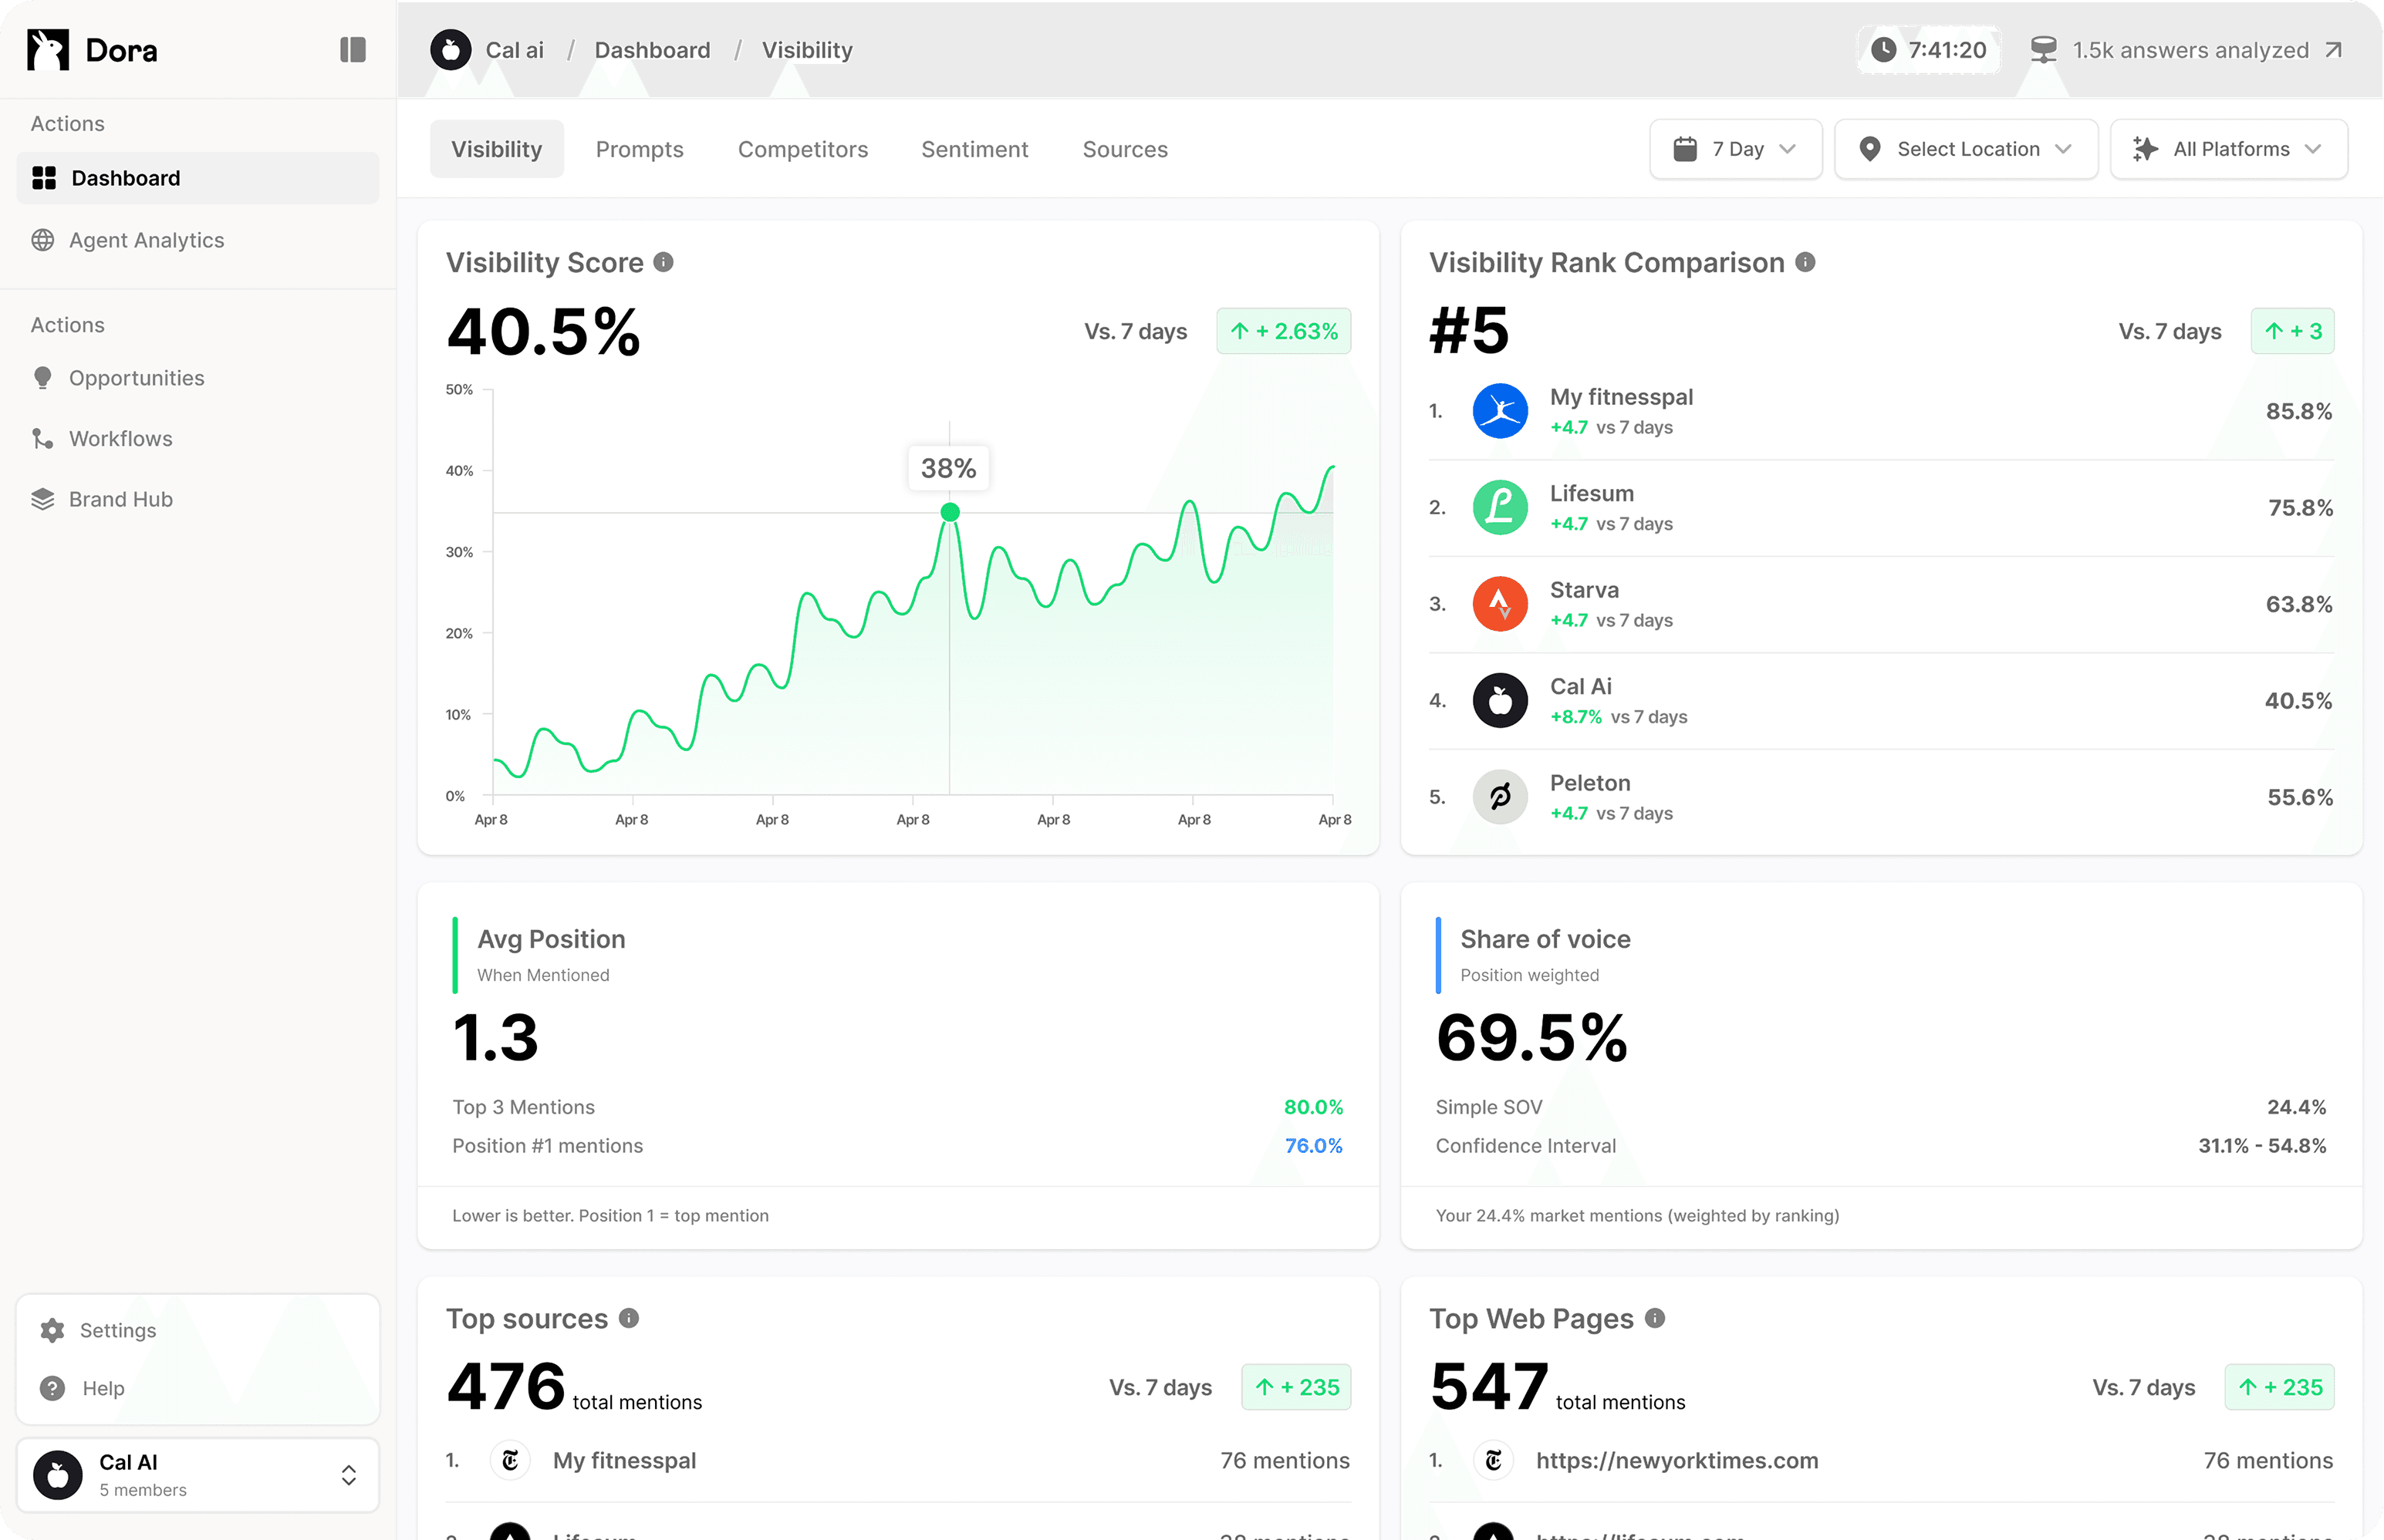
Task: Click the calendar icon in 7 Day filter
Action: point(1686,149)
